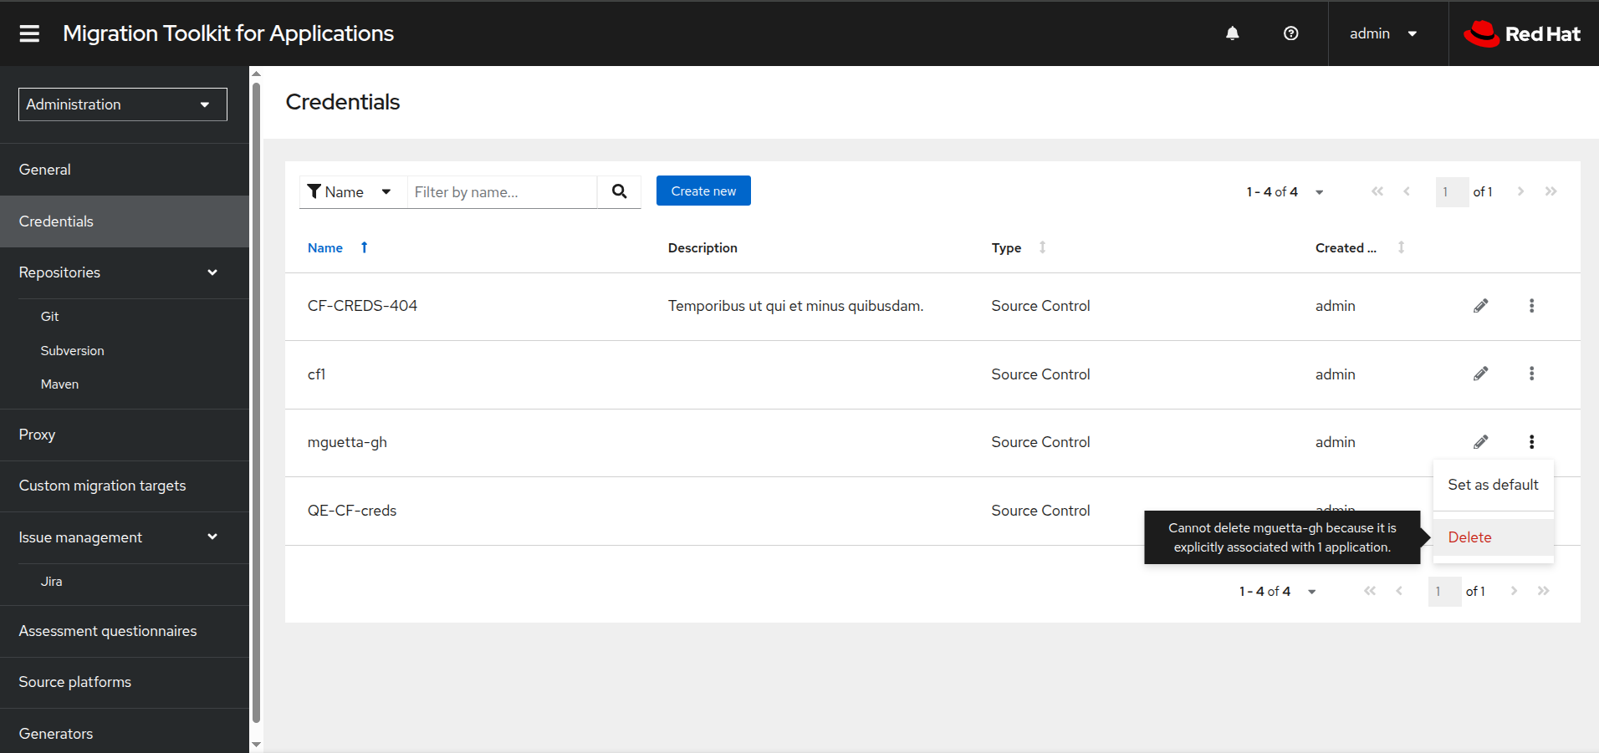Click the notifications bell icon
The width and height of the screenshot is (1599, 753).
[1232, 33]
